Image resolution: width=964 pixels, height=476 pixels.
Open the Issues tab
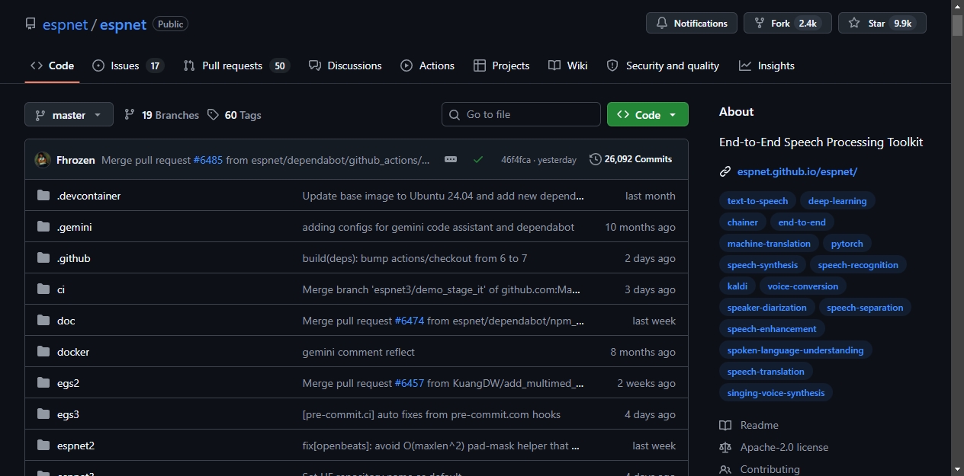pyautogui.click(x=128, y=65)
